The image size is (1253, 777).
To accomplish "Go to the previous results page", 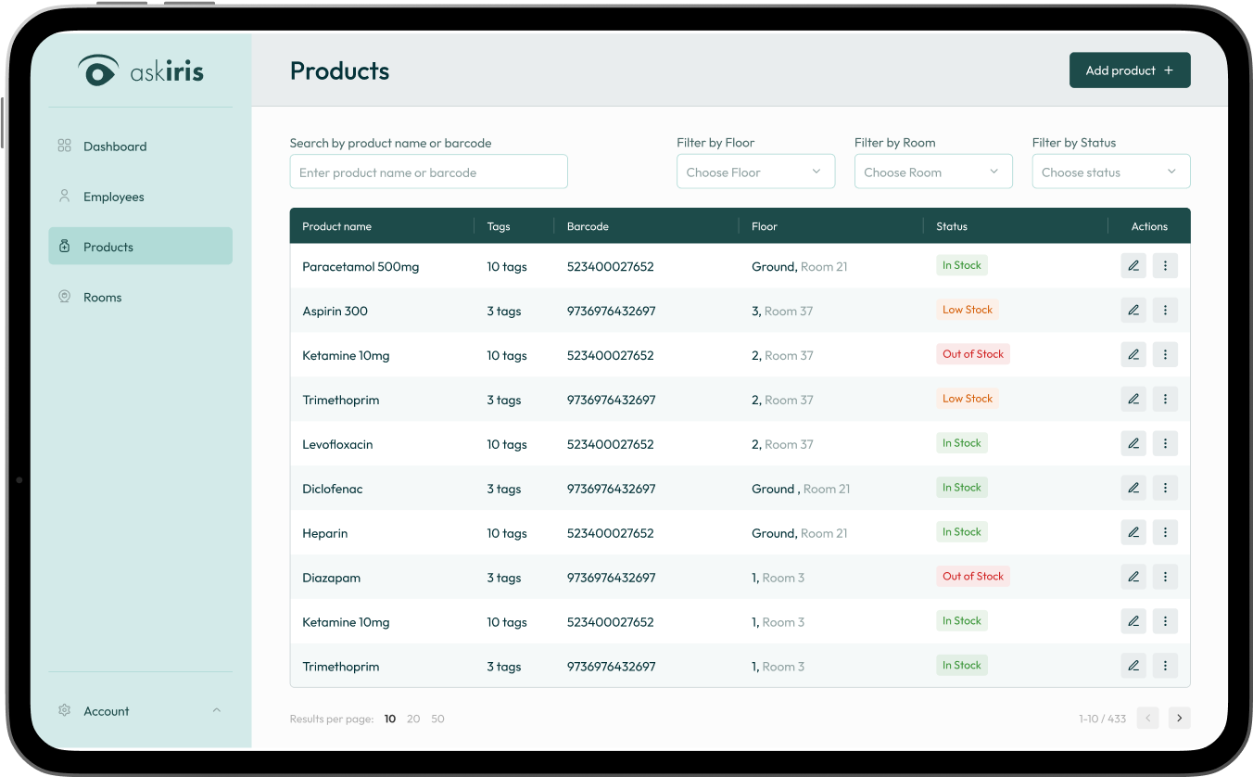I will click(x=1147, y=719).
